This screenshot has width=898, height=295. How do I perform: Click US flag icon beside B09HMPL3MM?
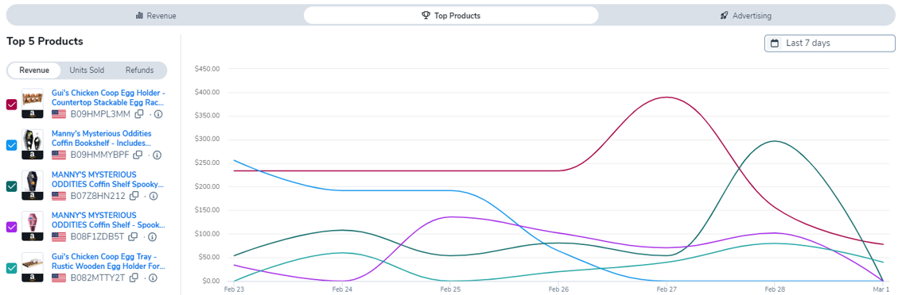pos(59,114)
